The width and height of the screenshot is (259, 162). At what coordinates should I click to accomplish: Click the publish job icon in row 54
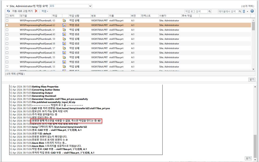click(64, 62)
